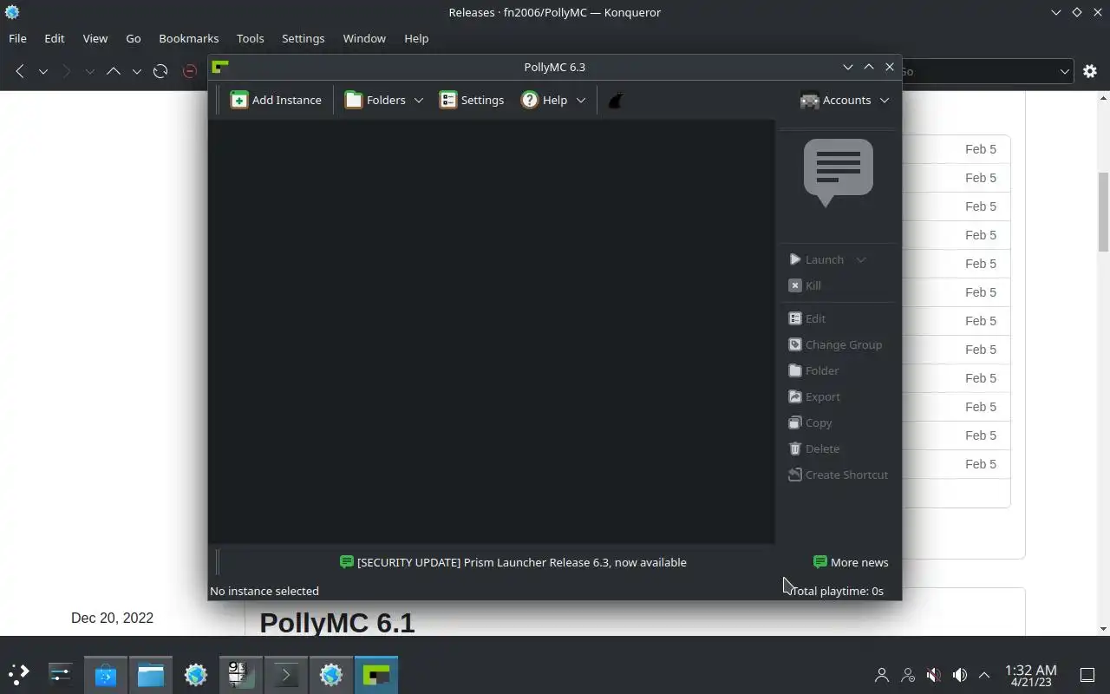Click the More news button

pyautogui.click(x=851, y=562)
